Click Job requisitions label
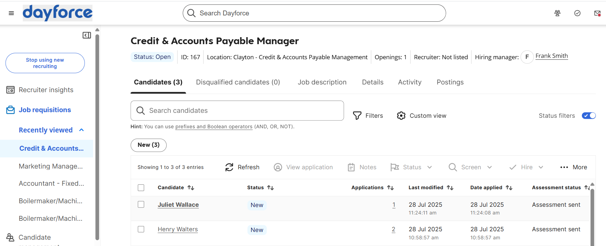This screenshot has height=246, width=606. click(x=45, y=110)
